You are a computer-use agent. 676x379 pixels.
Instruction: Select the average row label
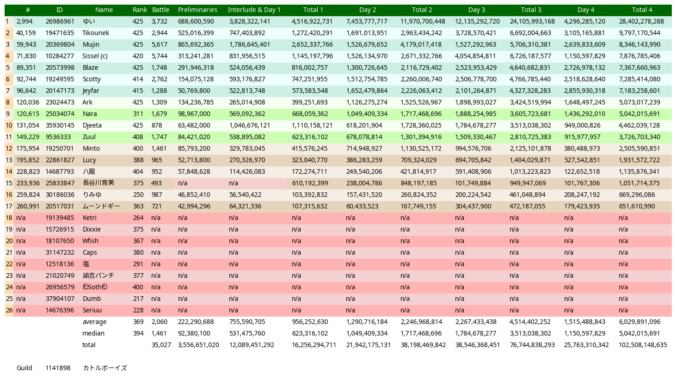[94, 322]
